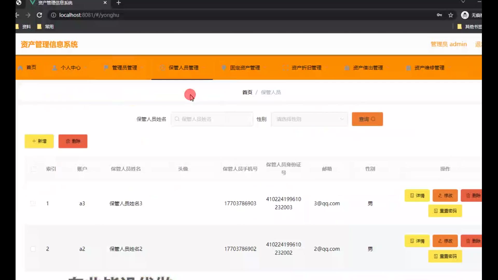Open the 资产借出管理 menu
Viewport: 498px width, 280px height.
367,68
